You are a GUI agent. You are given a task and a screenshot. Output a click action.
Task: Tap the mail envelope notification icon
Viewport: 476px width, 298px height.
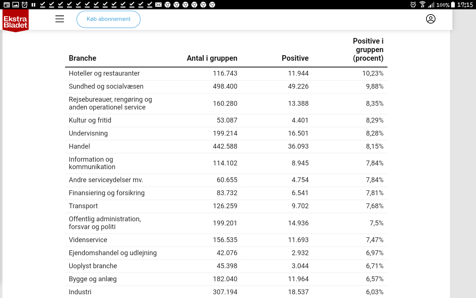(x=158, y=5)
